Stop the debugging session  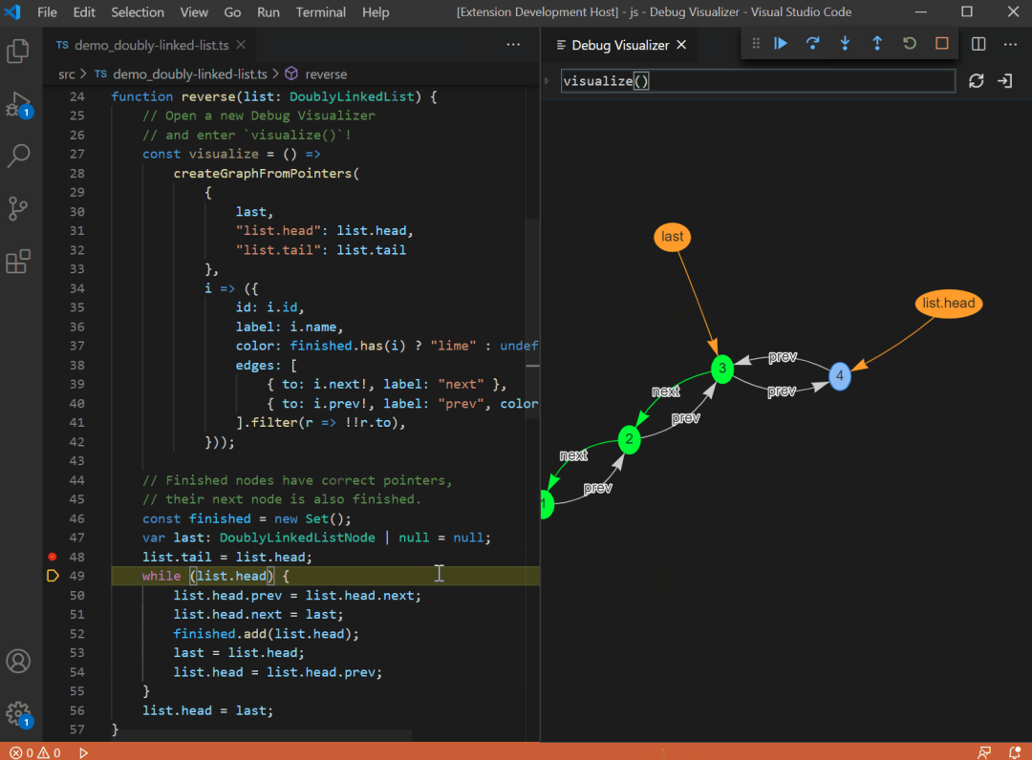click(942, 43)
